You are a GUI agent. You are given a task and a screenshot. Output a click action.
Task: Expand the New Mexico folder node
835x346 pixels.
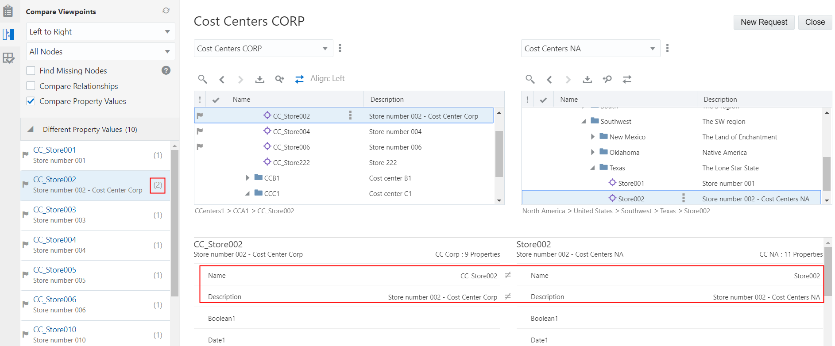pyautogui.click(x=593, y=137)
